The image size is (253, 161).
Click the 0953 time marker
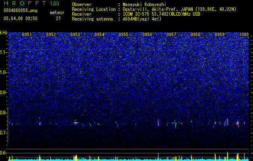point(75,35)
